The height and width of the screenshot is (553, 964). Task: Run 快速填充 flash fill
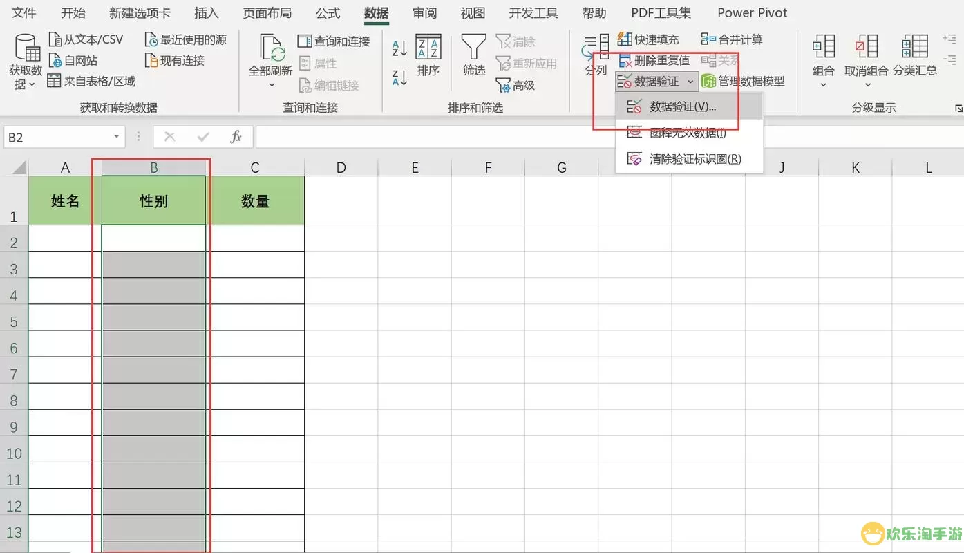pyautogui.click(x=648, y=39)
